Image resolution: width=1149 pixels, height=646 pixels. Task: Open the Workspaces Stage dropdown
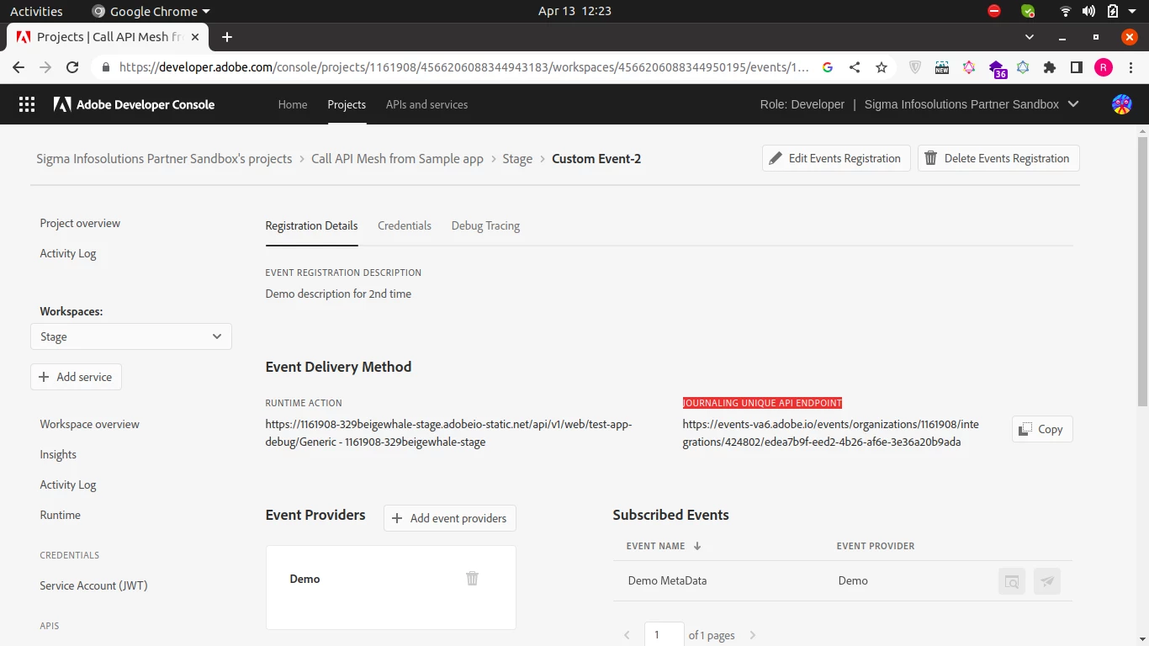[131, 336]
